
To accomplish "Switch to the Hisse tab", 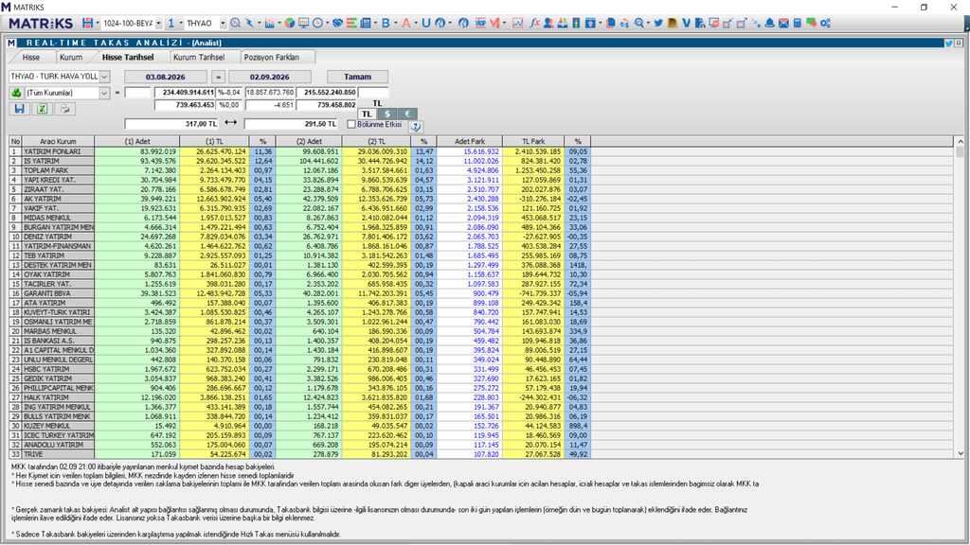I will [31, 57].
